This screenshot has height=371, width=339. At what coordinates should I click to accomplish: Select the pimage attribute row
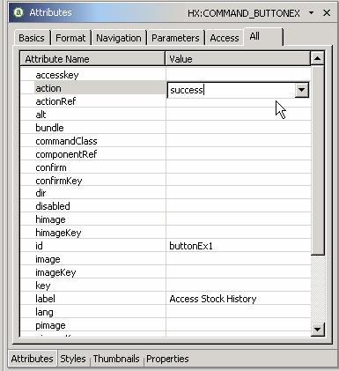click(x=166, y=325)
